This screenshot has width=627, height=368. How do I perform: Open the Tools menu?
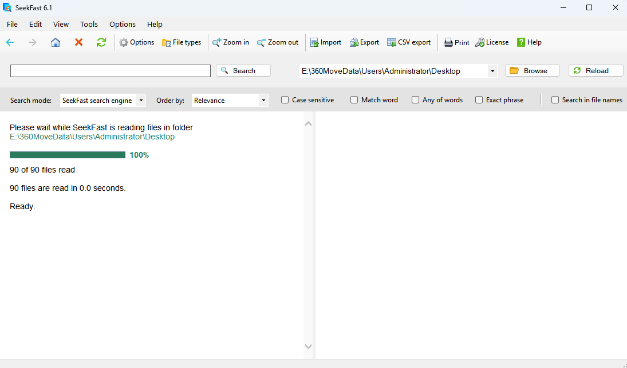(x=89, y=24)
